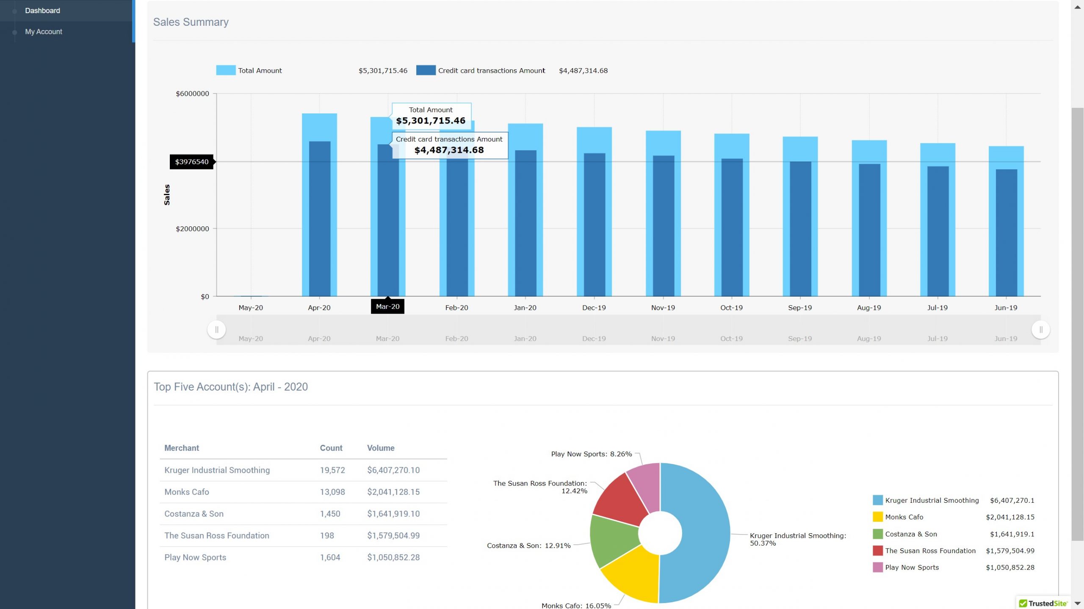This screenshot has width=1084, height=609.
Task: Click the Kruger Industrial Smoothing: 50.37% pie label
Action: click(798, 539)
